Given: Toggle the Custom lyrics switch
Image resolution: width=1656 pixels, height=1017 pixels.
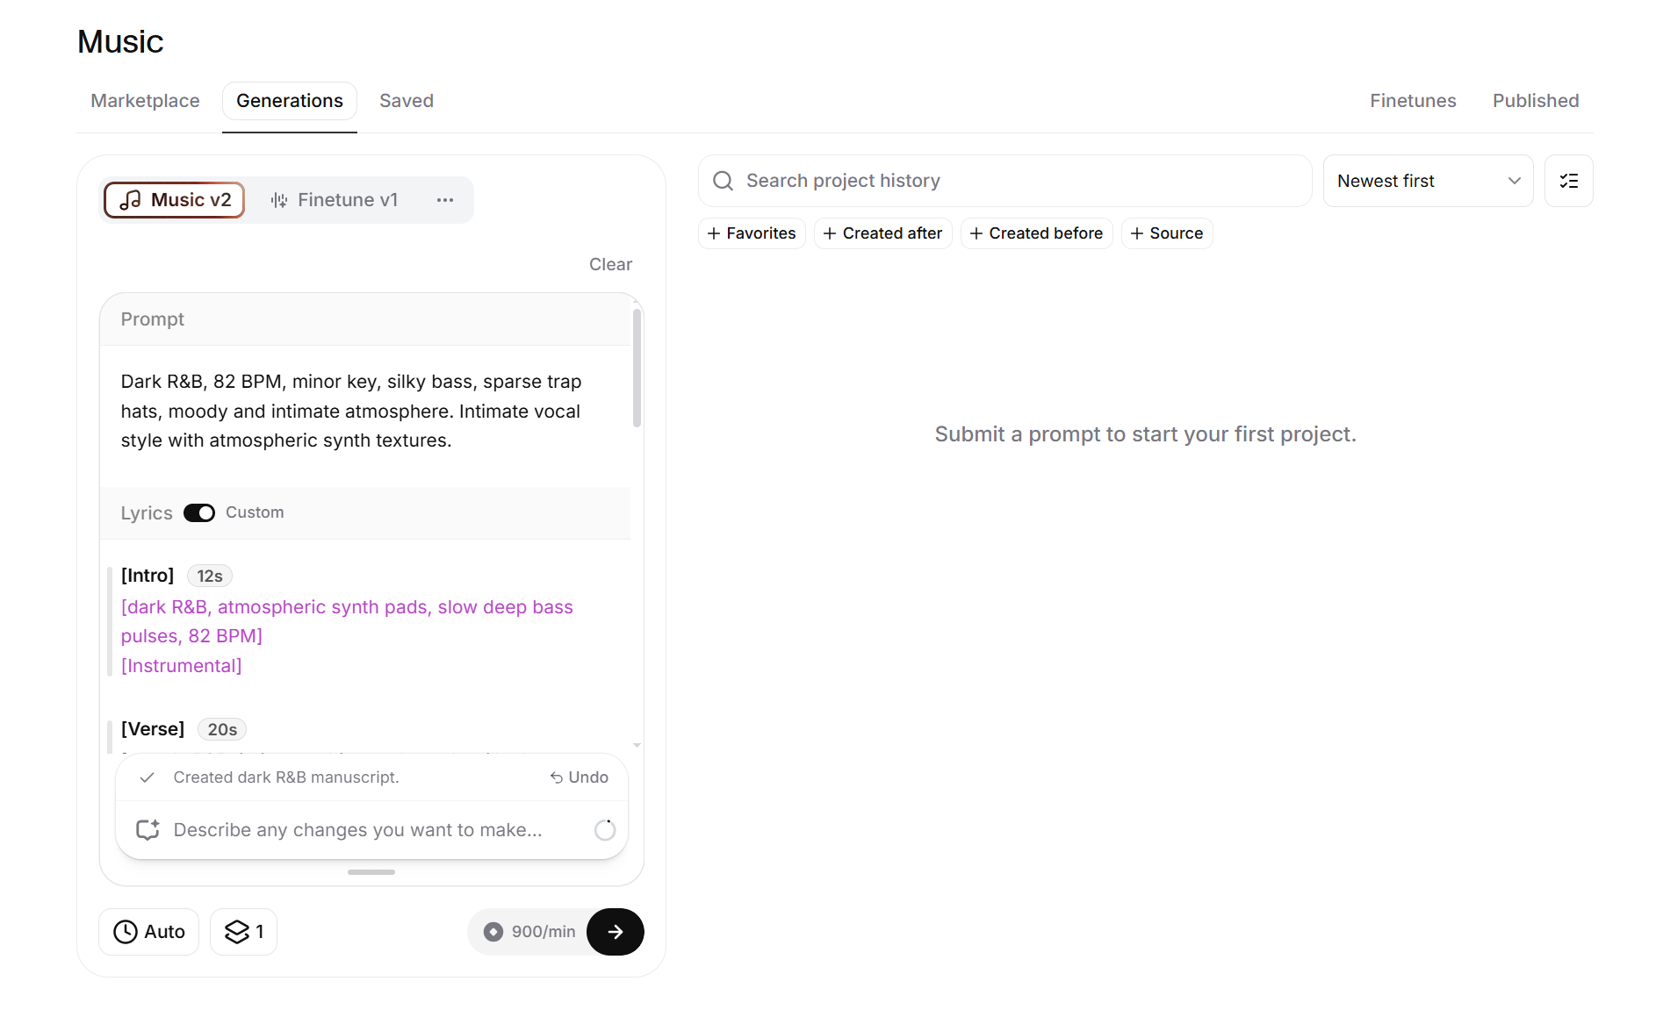Looking at the screenshot, I should 199,512.
